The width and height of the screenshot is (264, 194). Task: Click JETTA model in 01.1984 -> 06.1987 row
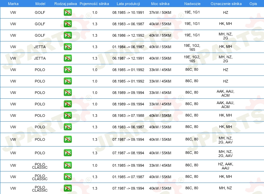(x=40, y=47)
